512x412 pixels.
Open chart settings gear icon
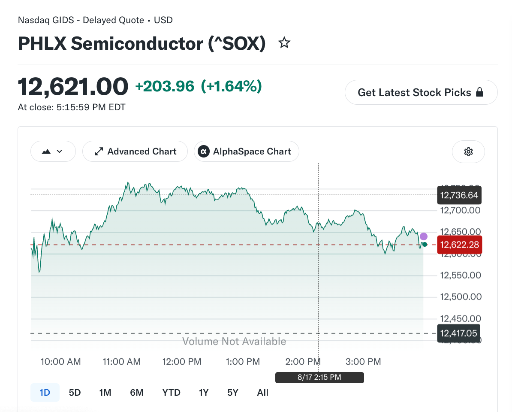(x=468, y=151)
